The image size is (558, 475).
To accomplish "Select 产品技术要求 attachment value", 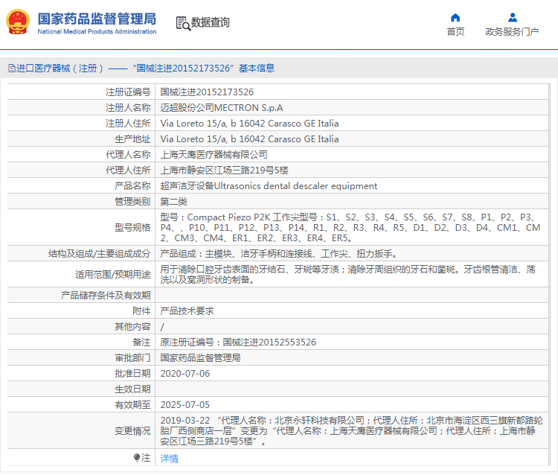I will (187, 311).
